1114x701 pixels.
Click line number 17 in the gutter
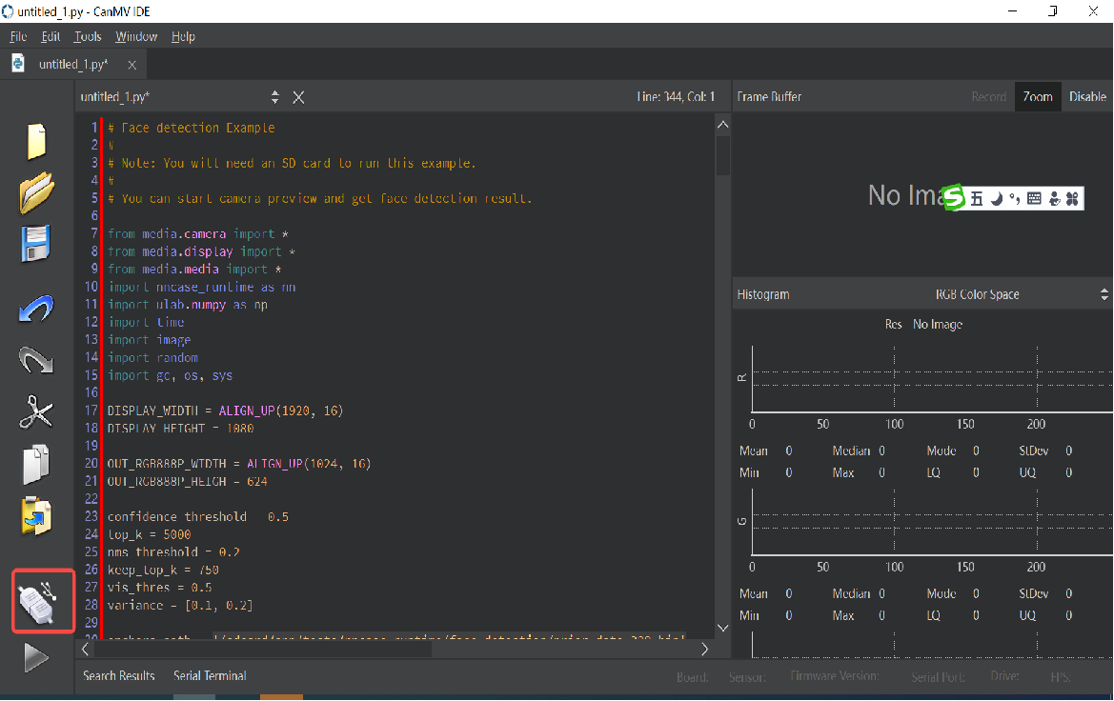coord(91,410)
